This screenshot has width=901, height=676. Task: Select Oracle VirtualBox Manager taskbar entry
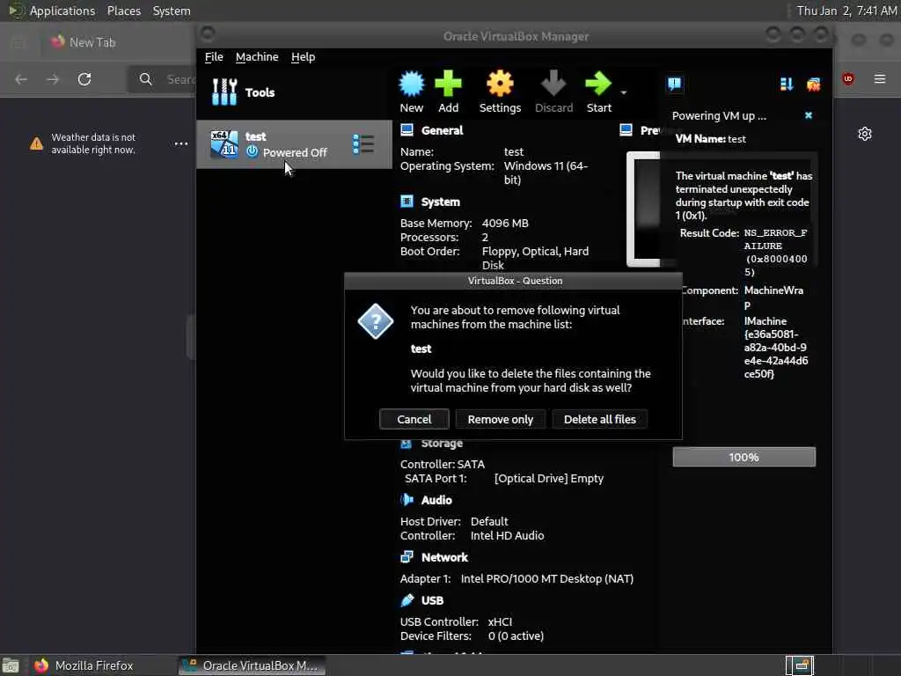point(252,665)
